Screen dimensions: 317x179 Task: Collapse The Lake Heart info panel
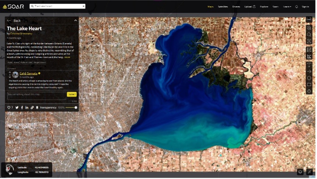(x=75, y=21)
